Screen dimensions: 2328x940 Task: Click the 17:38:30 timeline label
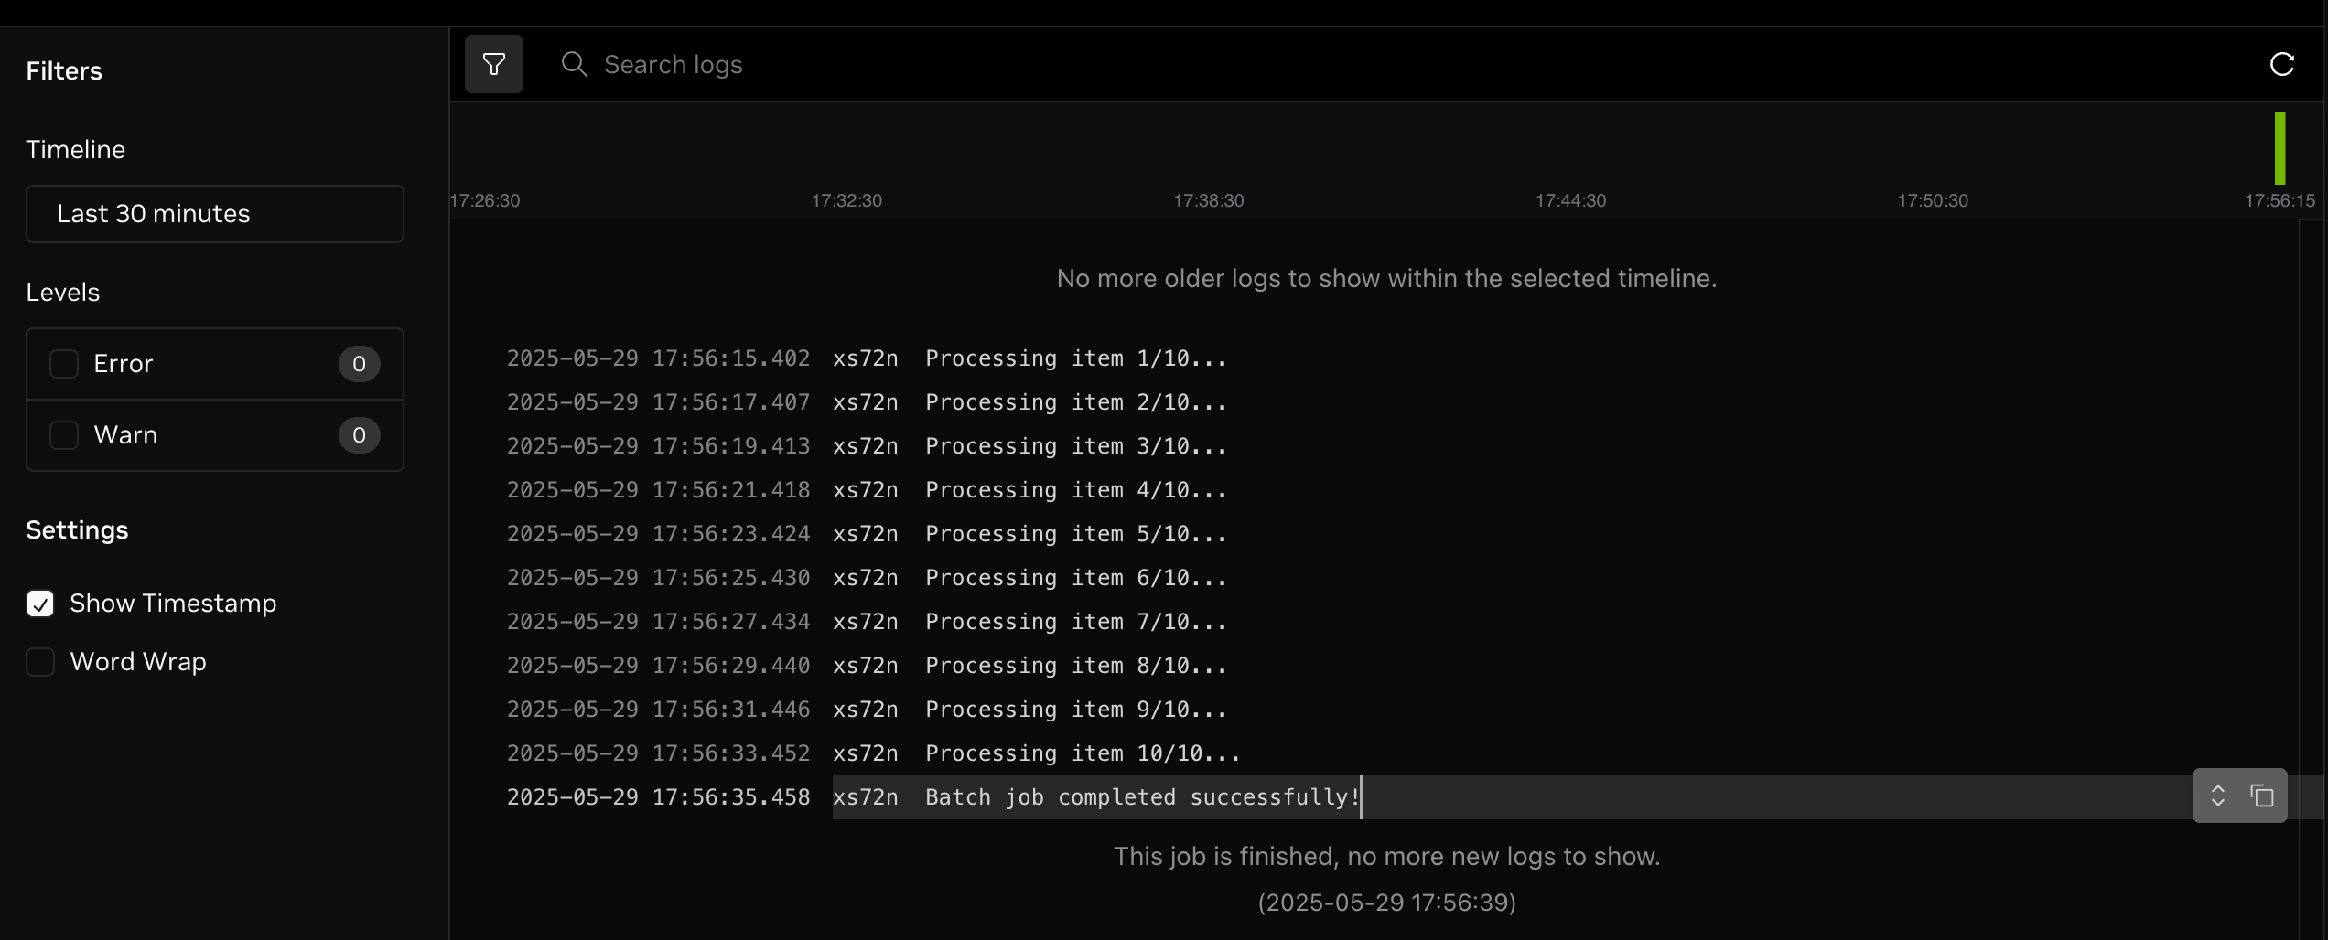click(1209, 200)
